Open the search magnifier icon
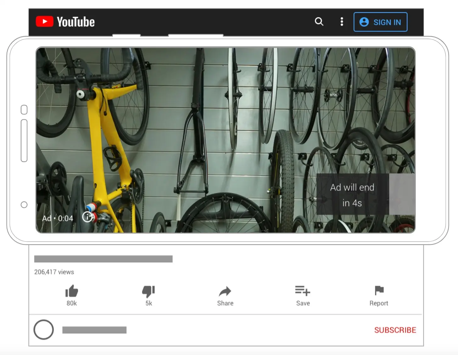 click(319, 21)
